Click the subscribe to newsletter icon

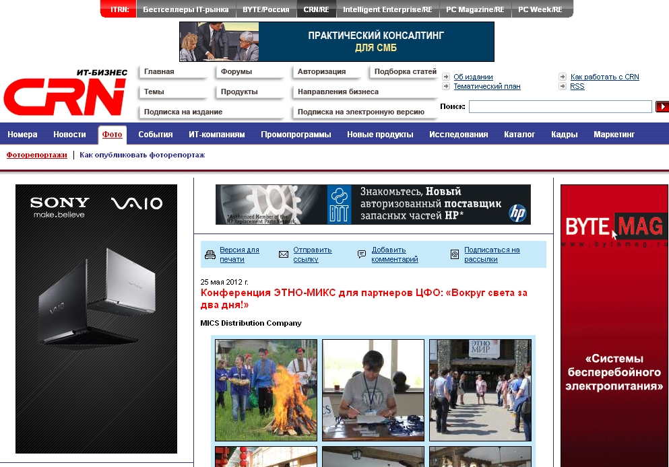[455, 255]
